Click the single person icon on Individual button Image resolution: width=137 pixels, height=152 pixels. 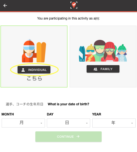[23, 70]
